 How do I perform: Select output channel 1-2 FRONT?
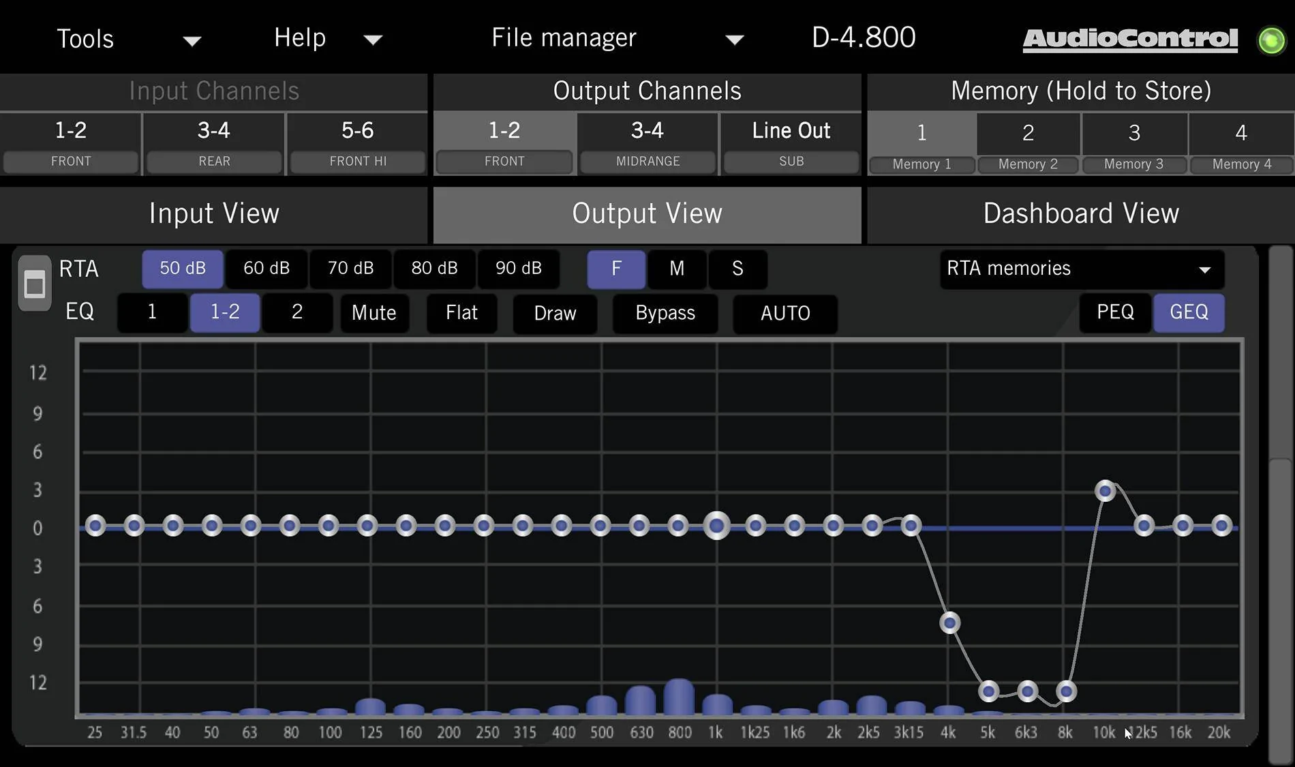point(504,144)
